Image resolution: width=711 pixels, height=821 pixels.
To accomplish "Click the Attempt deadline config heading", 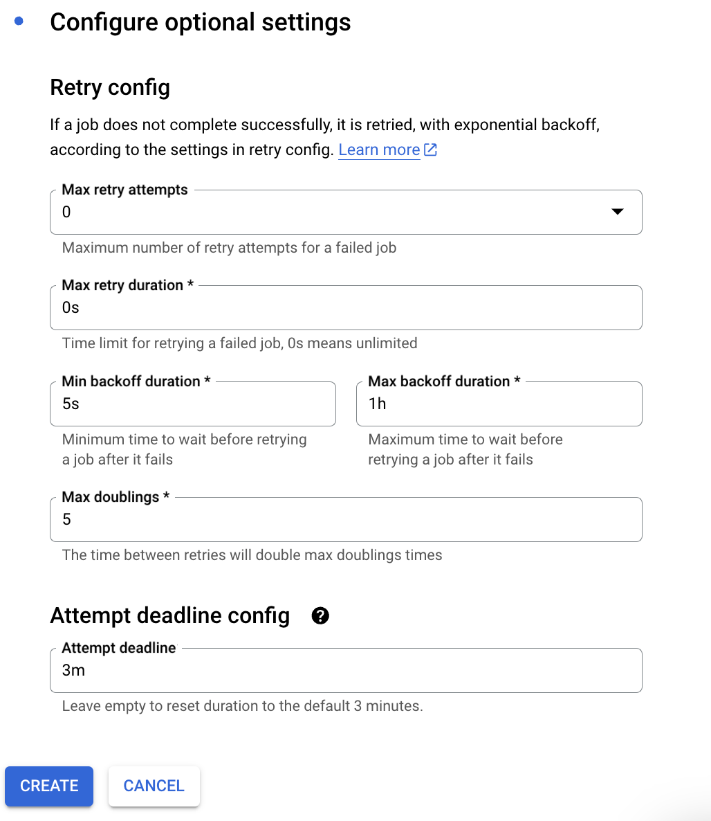I will 170,616.
